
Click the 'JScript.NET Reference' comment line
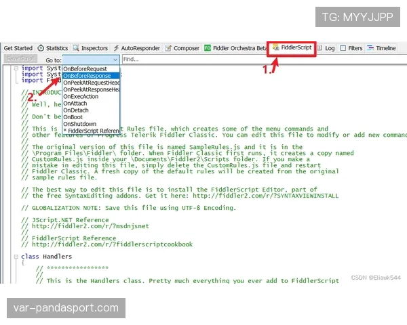point(65,220)
